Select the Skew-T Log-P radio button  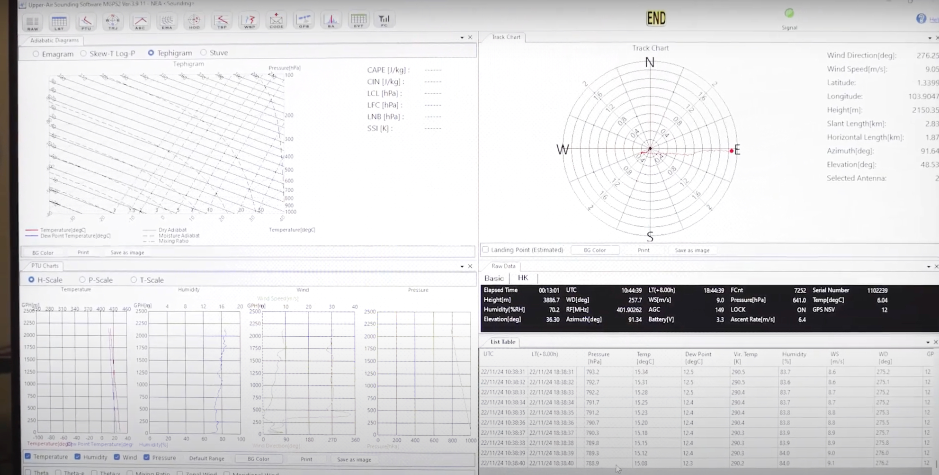[x=84, y=54]
